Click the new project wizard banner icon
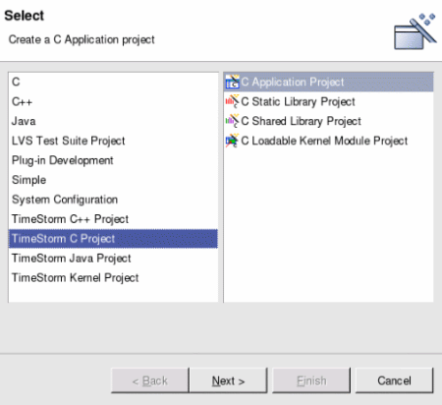442x405 pixels. 414,31
